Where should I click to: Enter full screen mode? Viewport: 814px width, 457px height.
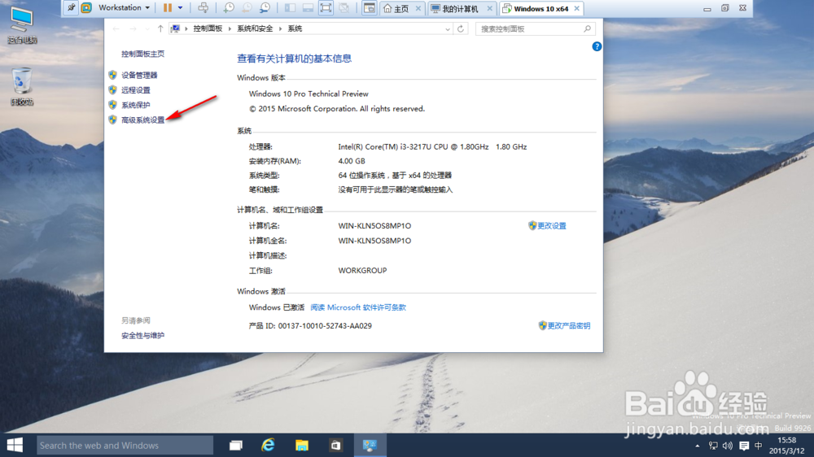pos(326,8)
